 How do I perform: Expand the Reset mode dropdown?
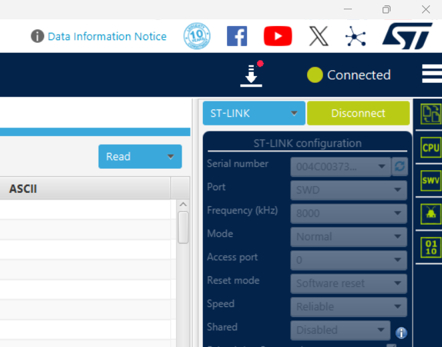pos(349,284)
